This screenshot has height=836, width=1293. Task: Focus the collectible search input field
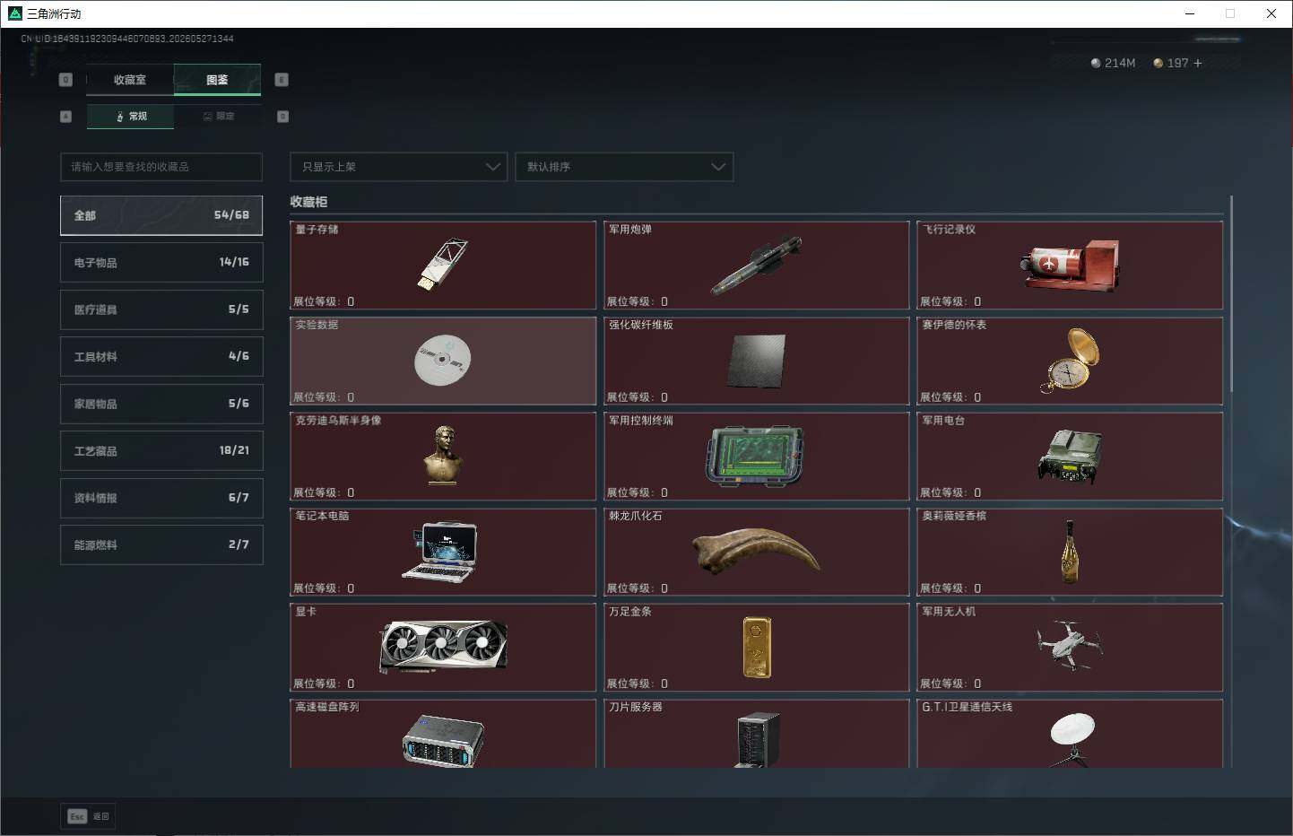click(x=161, y=167)
